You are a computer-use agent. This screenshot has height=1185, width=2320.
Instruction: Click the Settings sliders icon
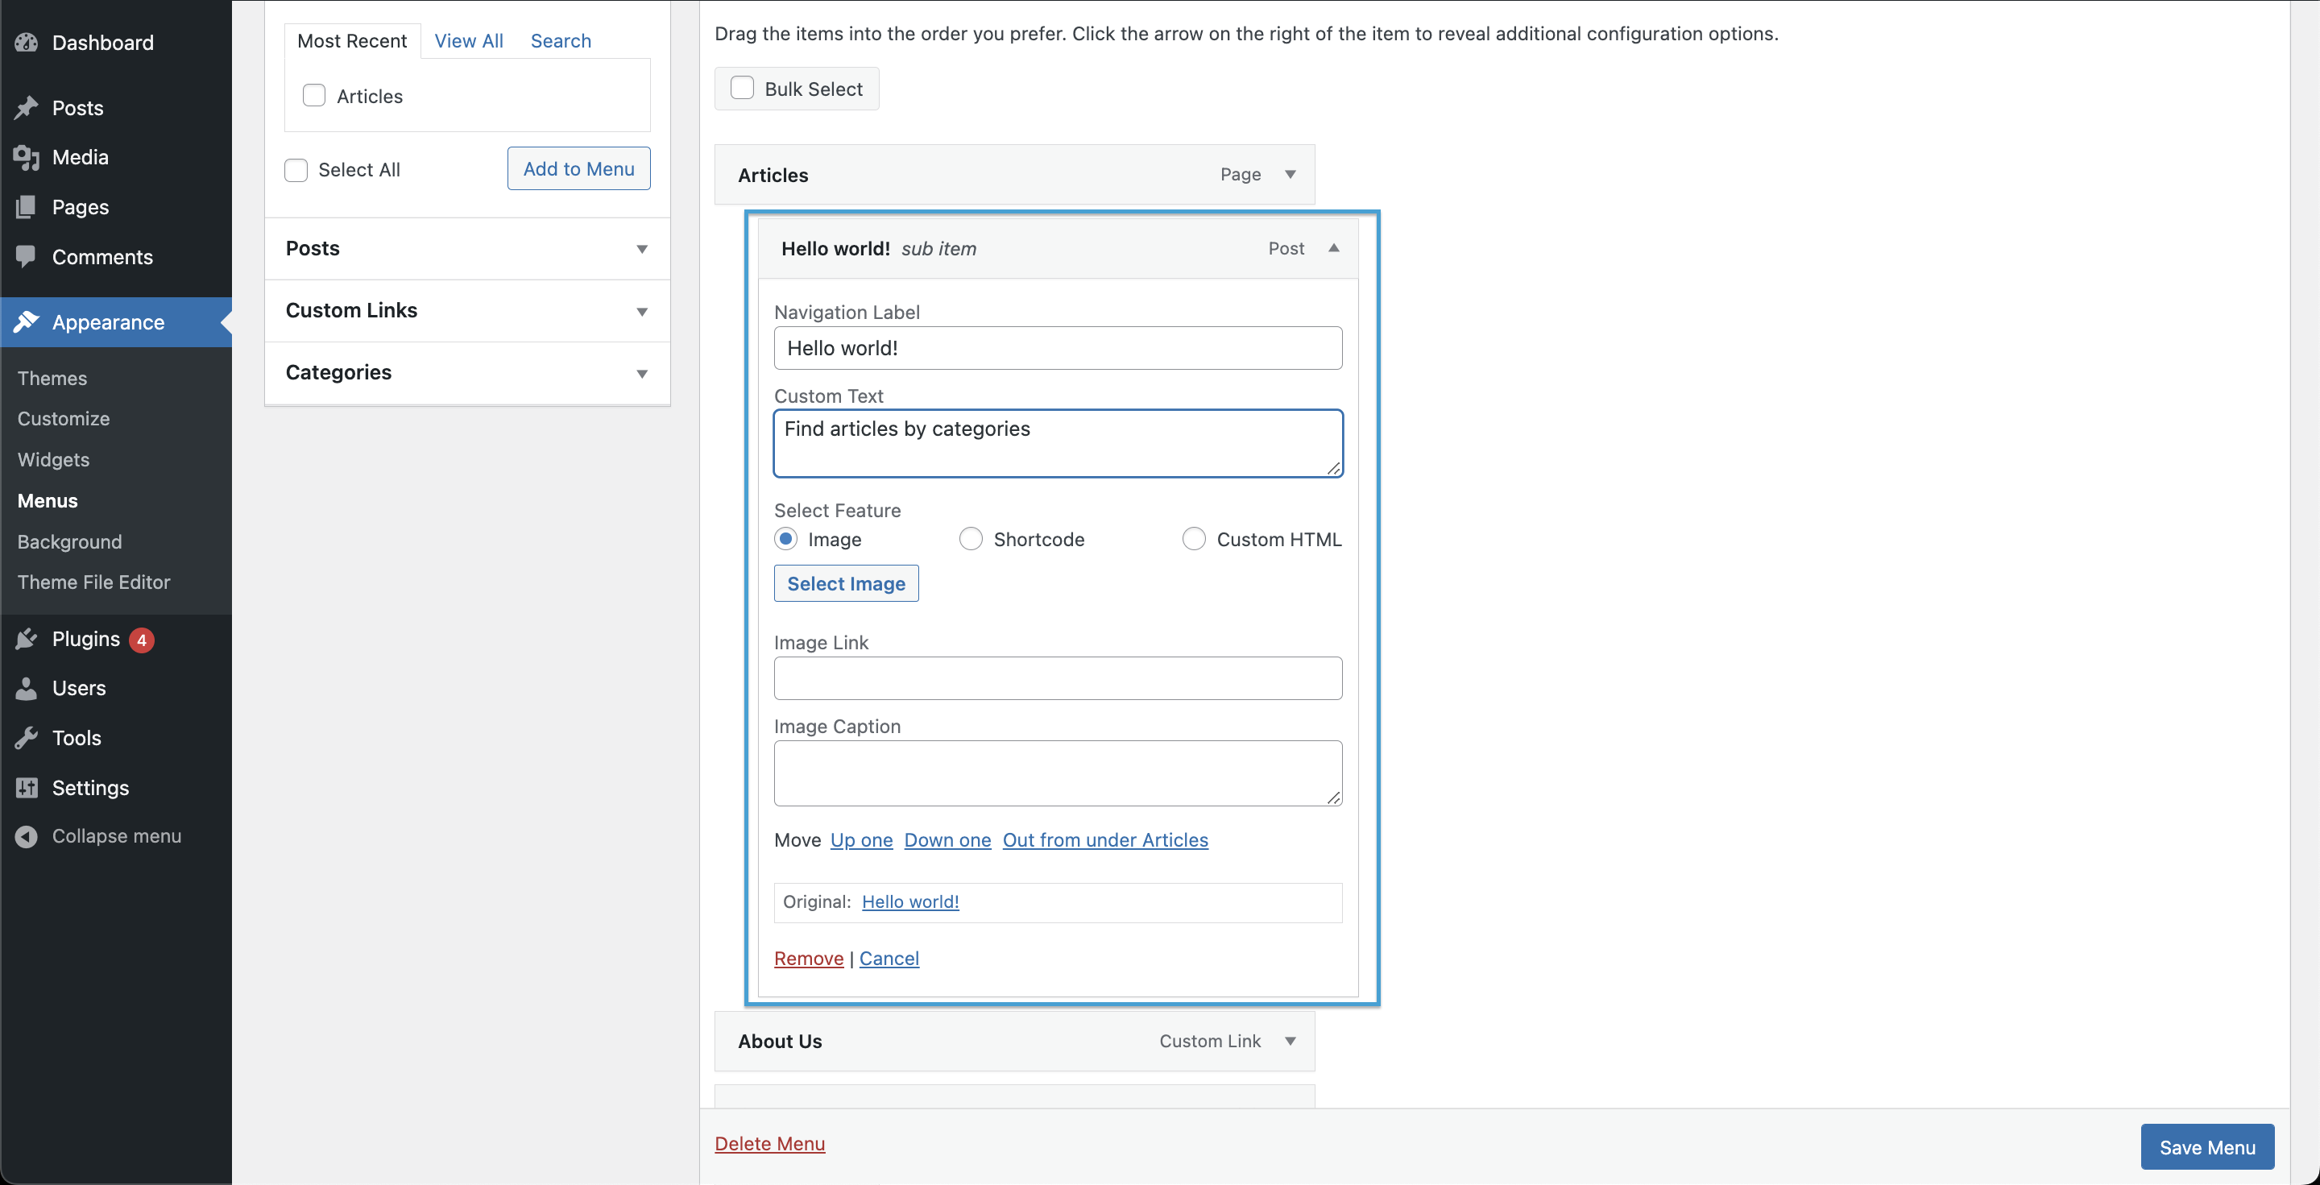click(x=26, y=788)
